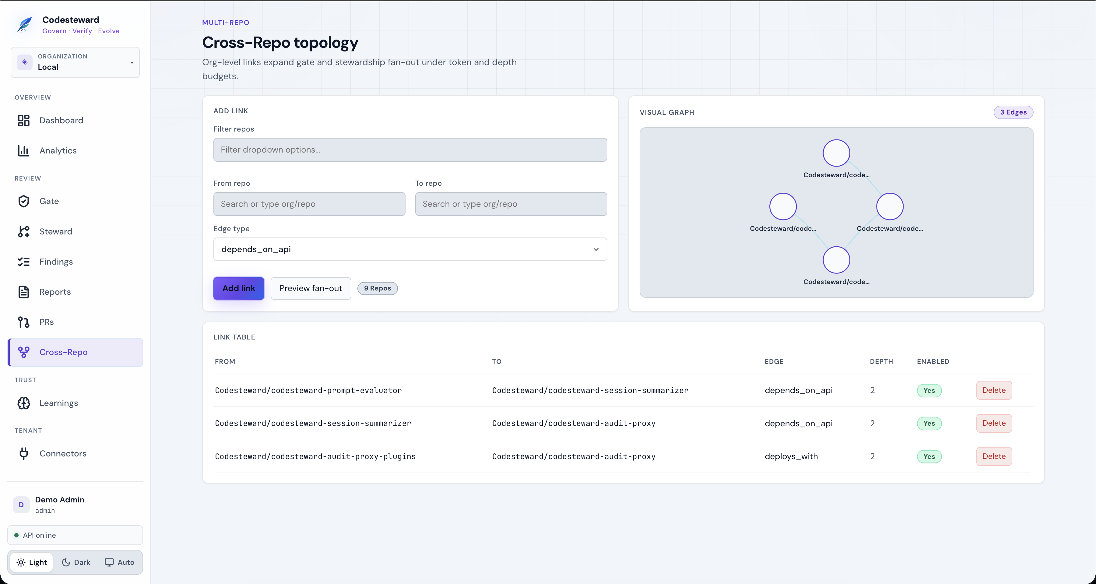Click the deploys_with edge cell
1096x584 pixels.
[x=791, y=456]
